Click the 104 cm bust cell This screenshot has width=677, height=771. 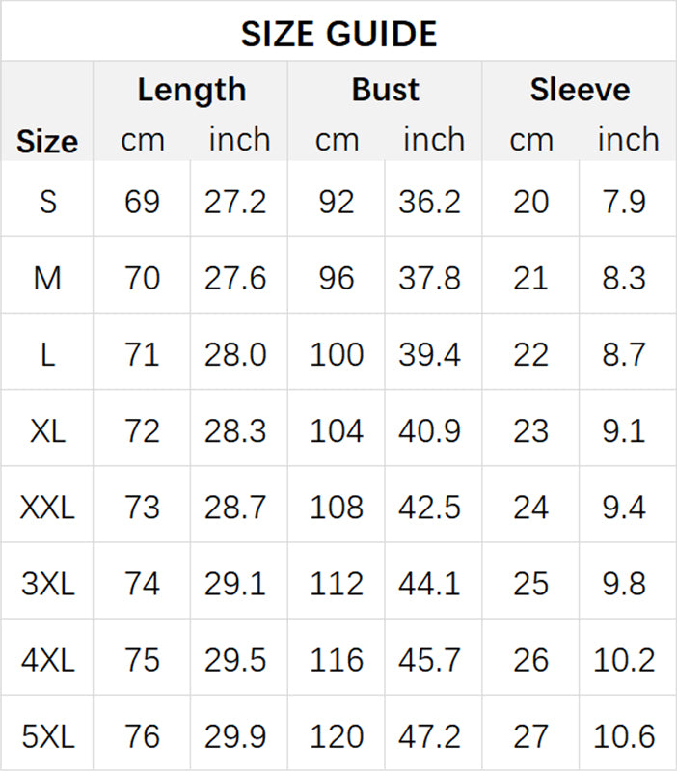point(337,430)
